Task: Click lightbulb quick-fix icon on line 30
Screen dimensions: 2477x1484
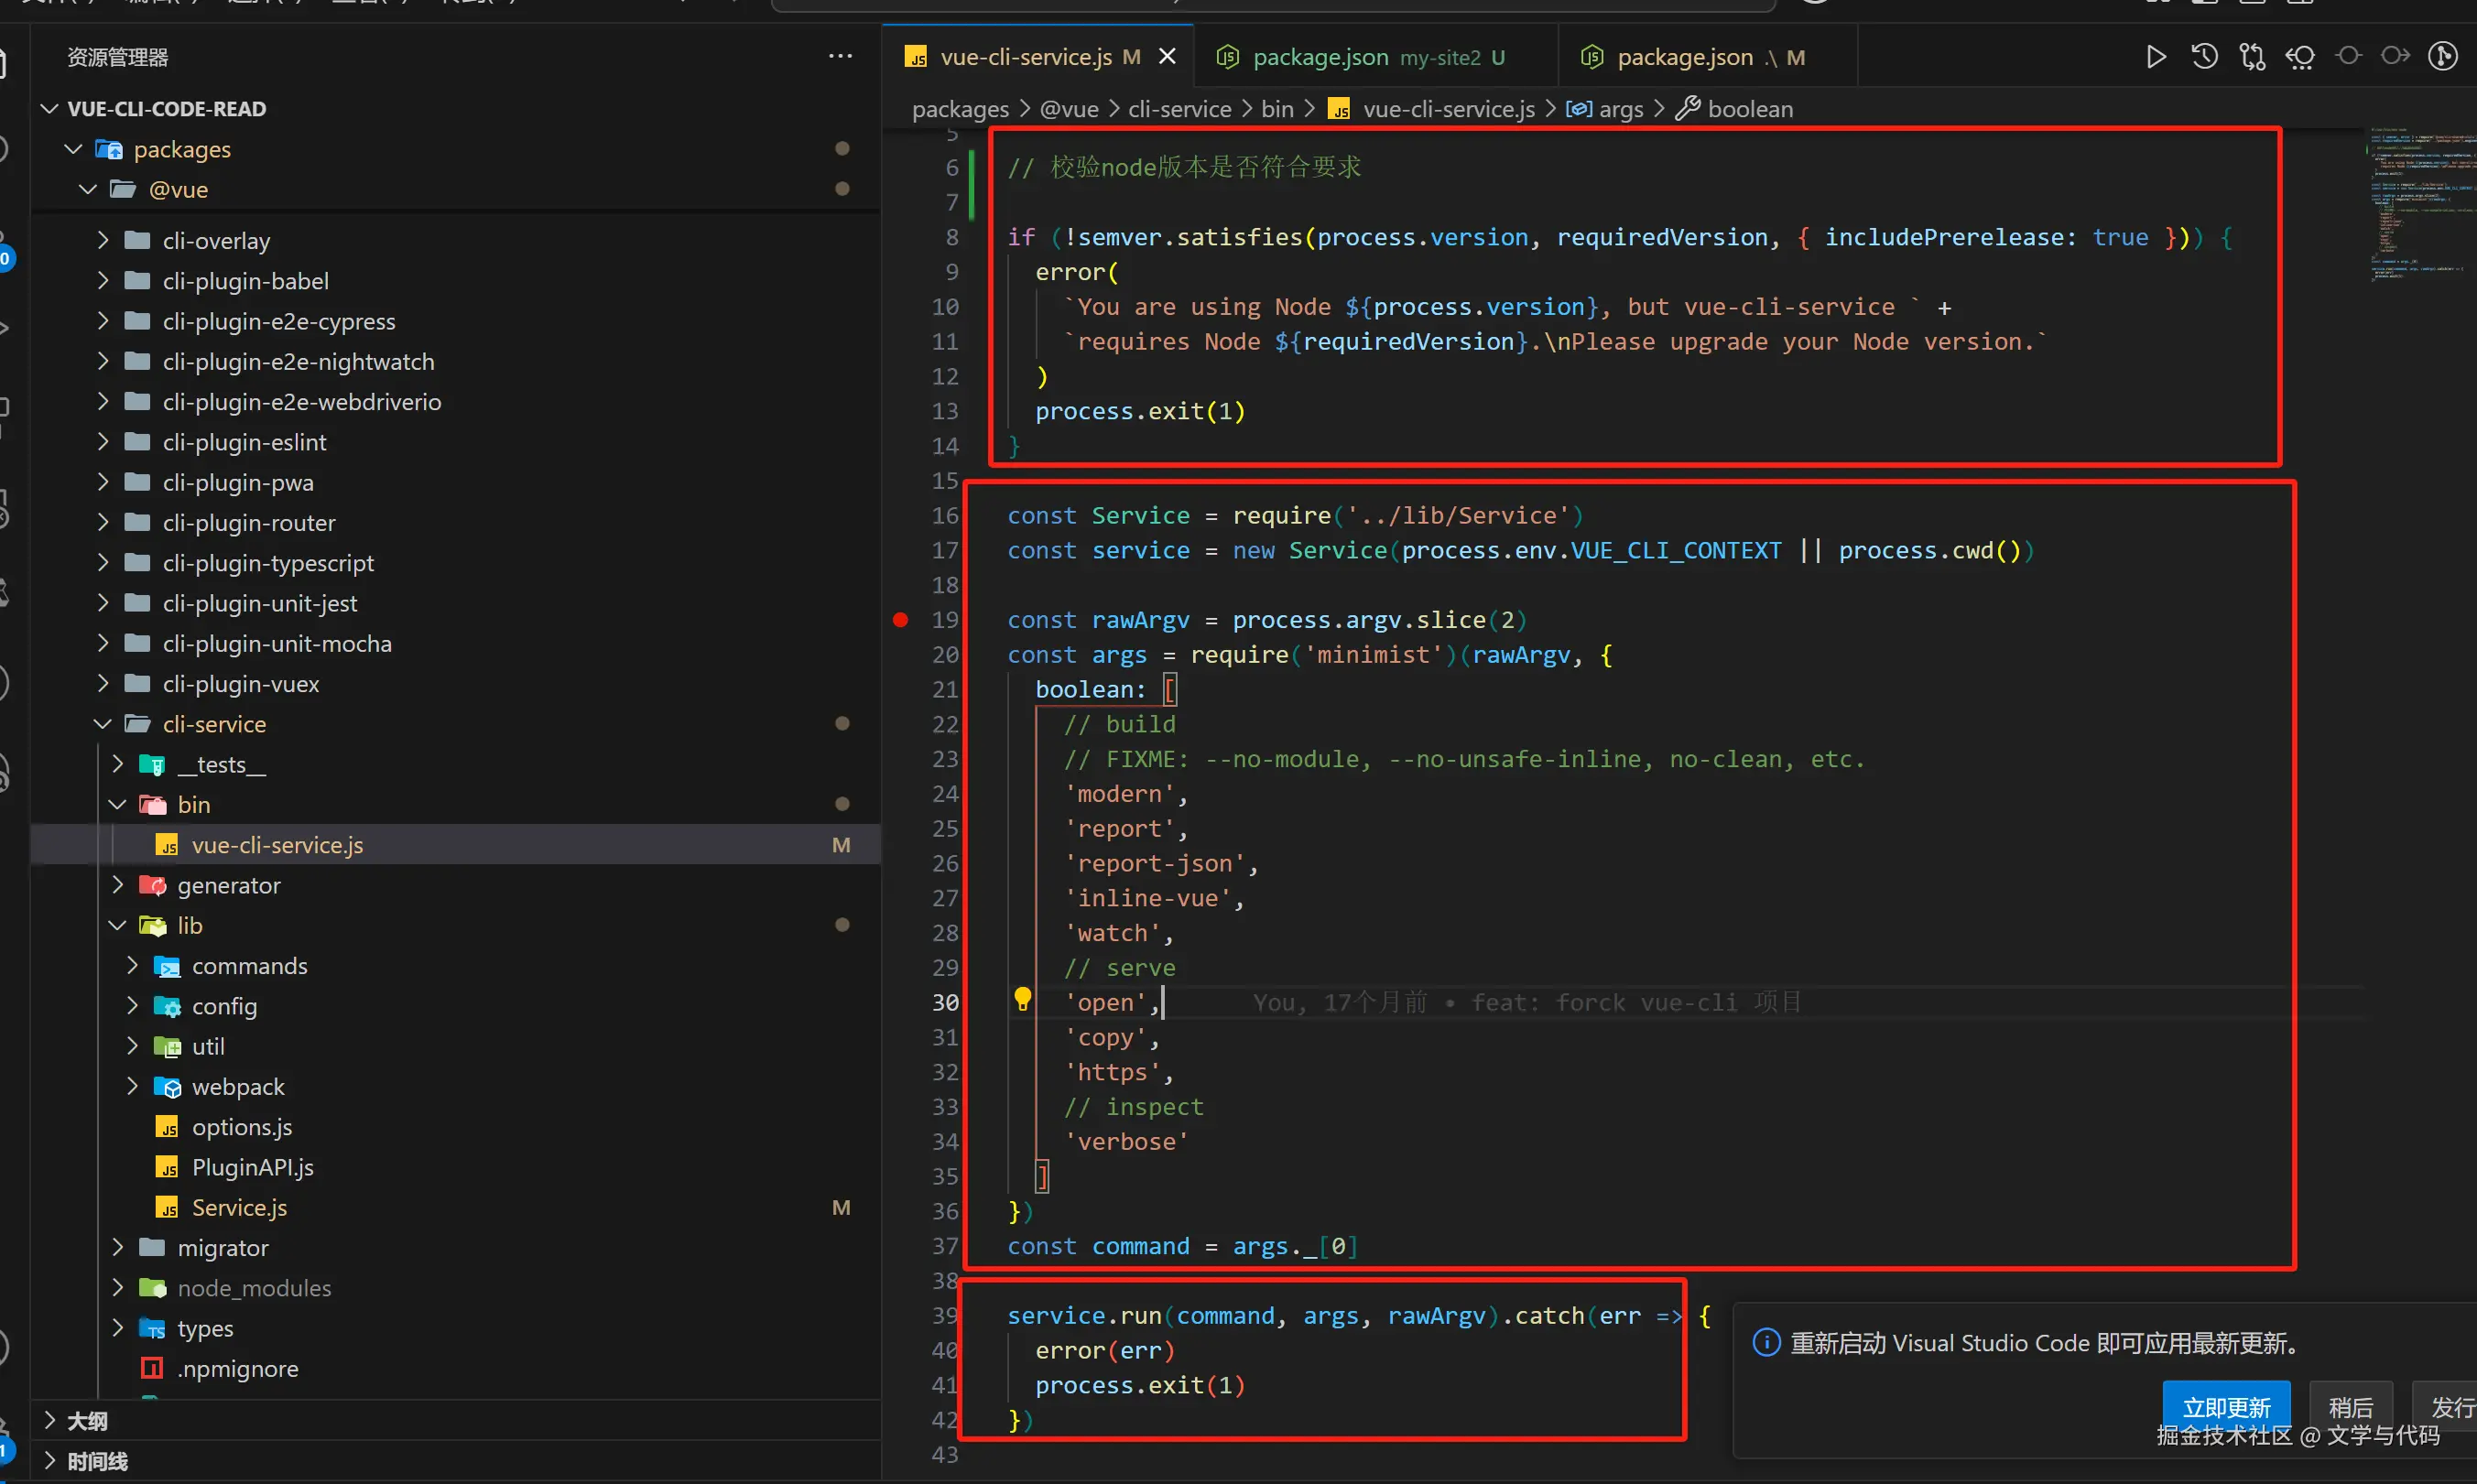Action: click(x=1022, y=998)
